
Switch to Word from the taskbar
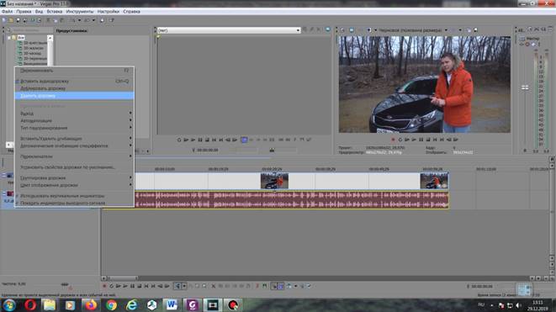(x=172, y=305)
